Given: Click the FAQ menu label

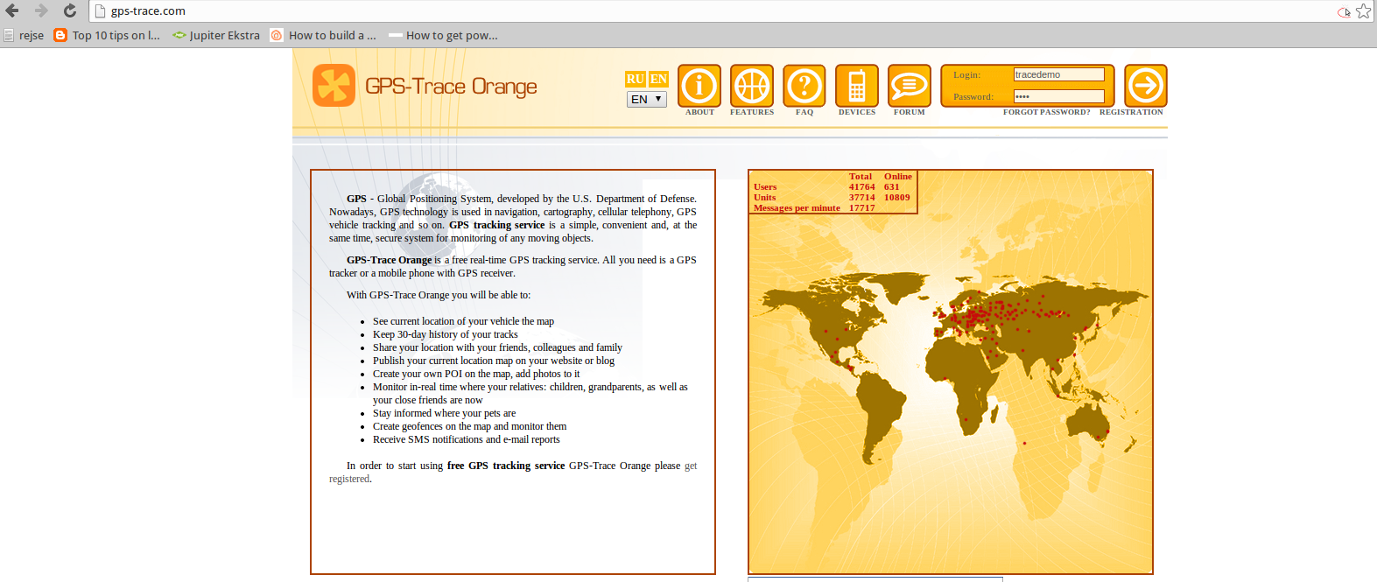Looking at the screenshot, I should tap(804, 112).
